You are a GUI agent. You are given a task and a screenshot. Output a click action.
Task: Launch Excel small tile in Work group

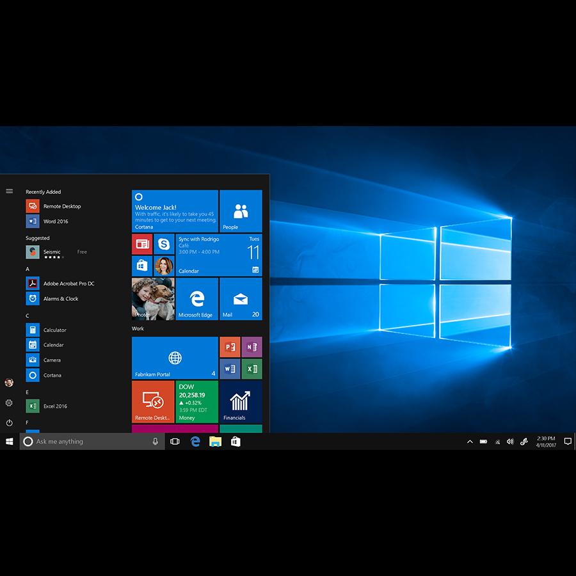click(252, 369)
